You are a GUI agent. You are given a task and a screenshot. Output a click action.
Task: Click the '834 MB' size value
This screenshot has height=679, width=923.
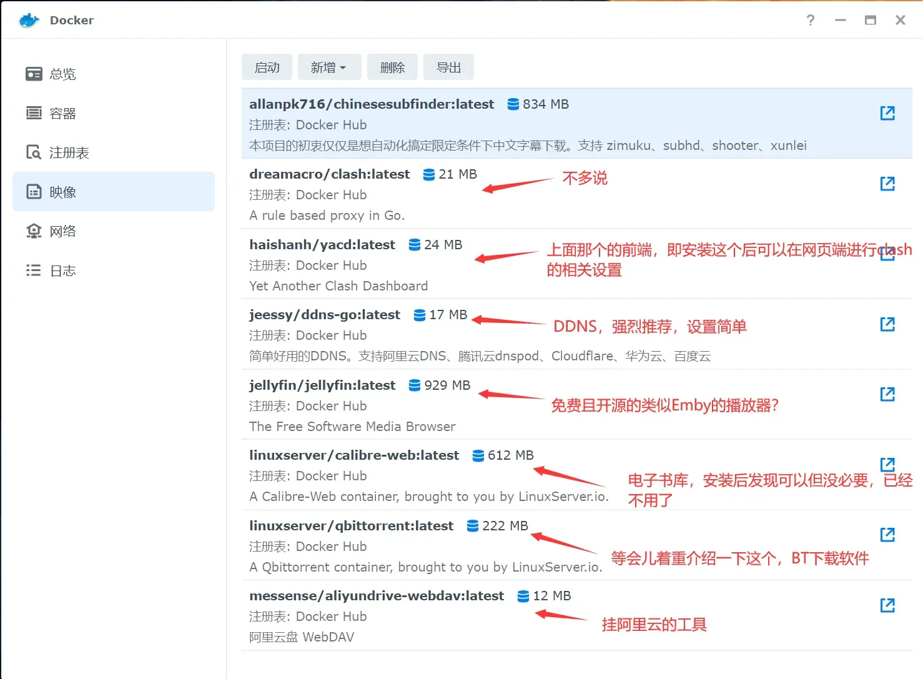tap(546, 104)
